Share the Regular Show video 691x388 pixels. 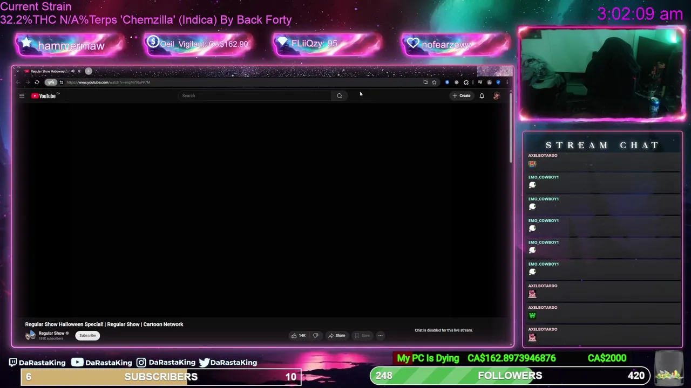click(x=337, y=336)
